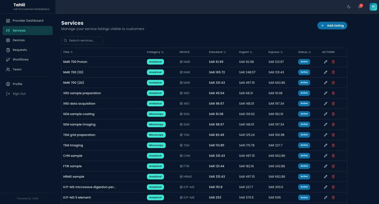Click Active badge of CHN sample

tap(304, 156)
